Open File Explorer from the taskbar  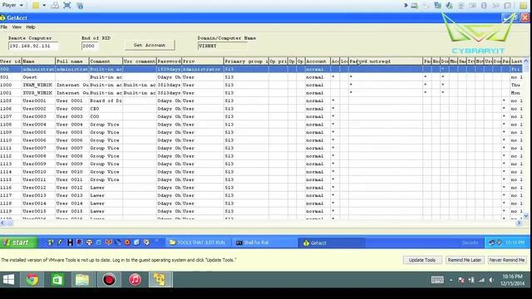(82, 280)
